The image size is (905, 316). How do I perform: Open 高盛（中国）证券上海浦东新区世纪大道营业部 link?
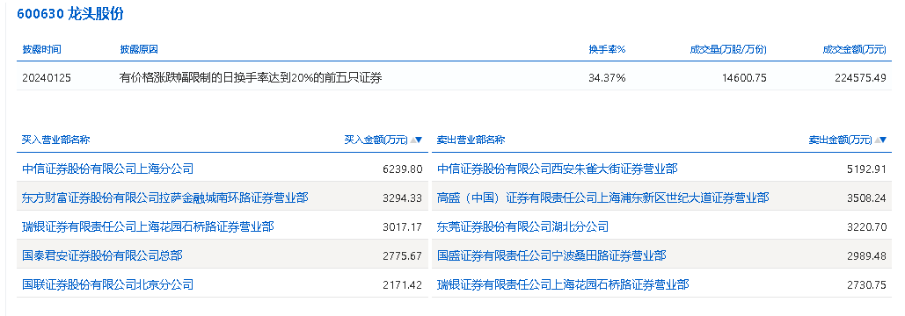point(603,198)
